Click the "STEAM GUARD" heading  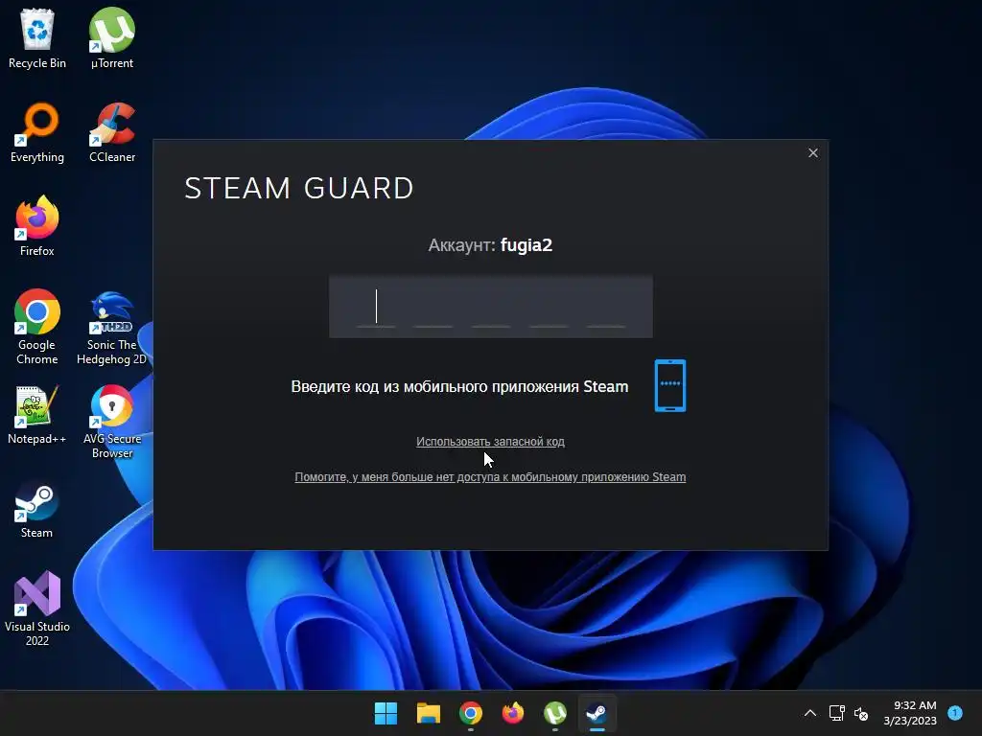299,188
